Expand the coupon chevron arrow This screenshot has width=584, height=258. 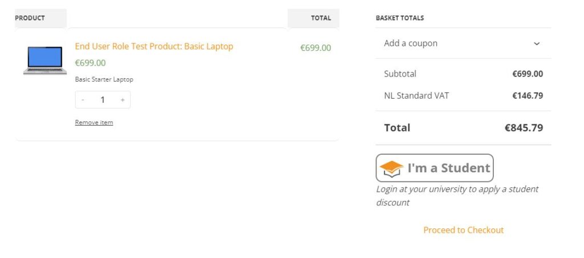[x=536, y=43]
